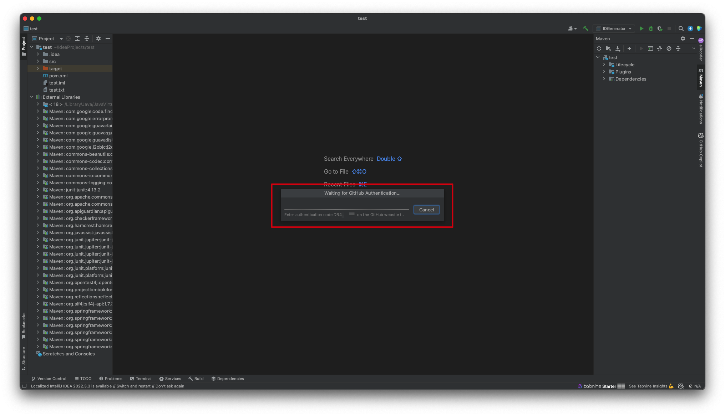Open the Terminal tool window tab
The image size is (725, 416).
coord(141,379)
